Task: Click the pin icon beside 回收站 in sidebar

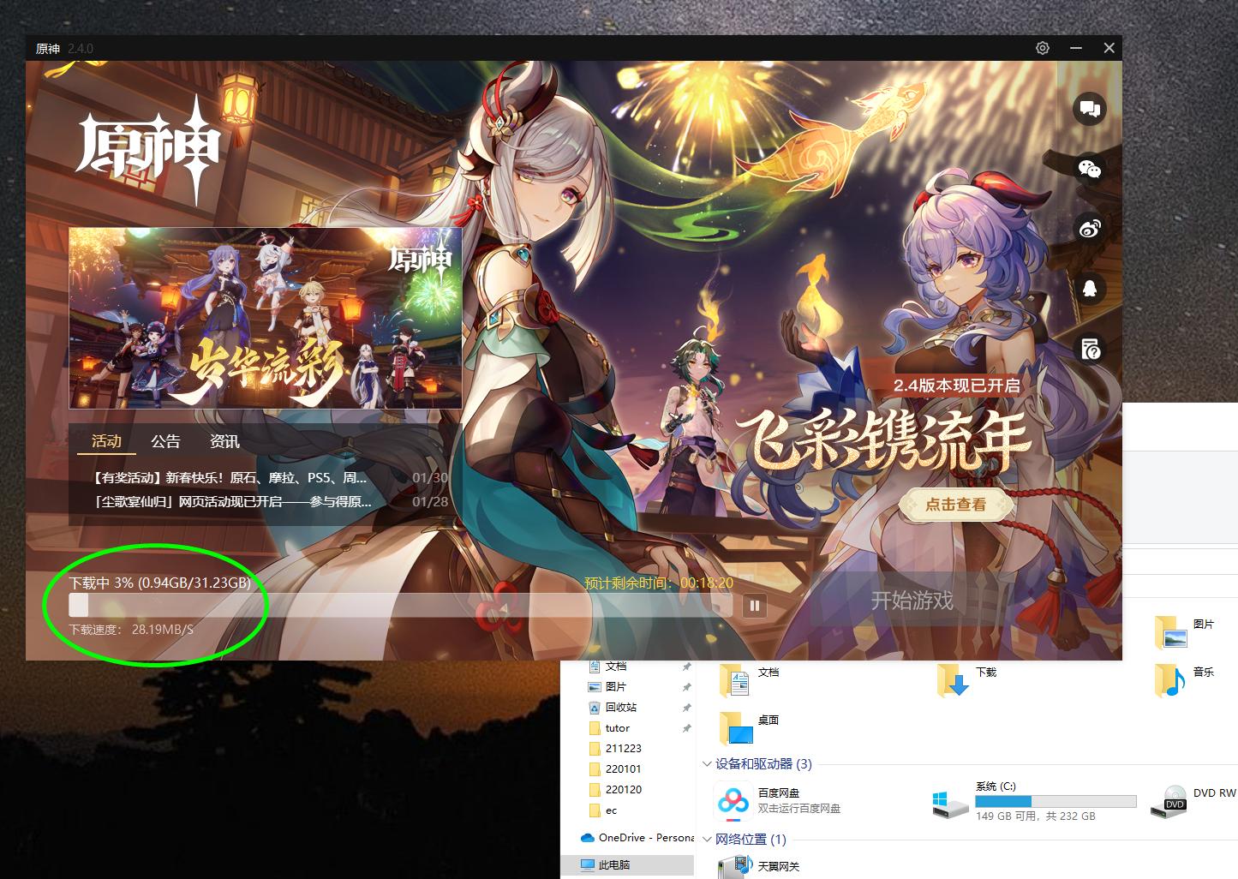Action: 686,708
